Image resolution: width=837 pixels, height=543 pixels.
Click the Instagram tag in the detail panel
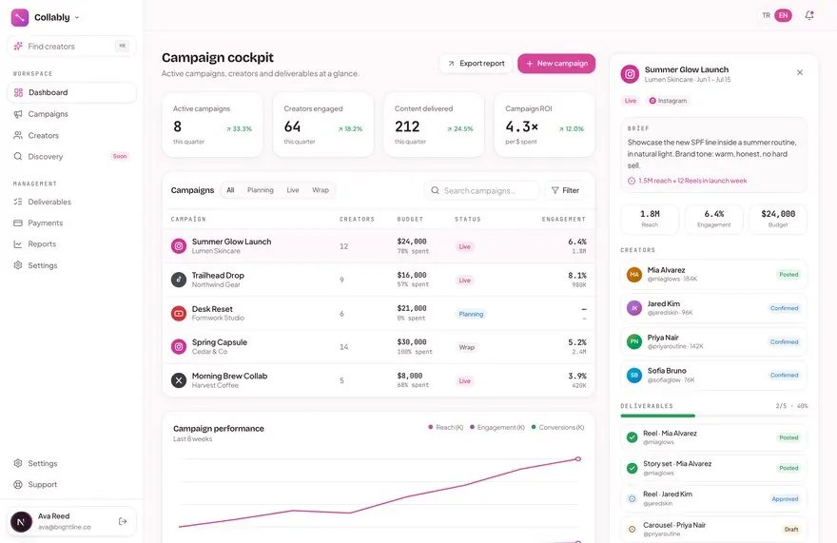(x=668, y=101)
